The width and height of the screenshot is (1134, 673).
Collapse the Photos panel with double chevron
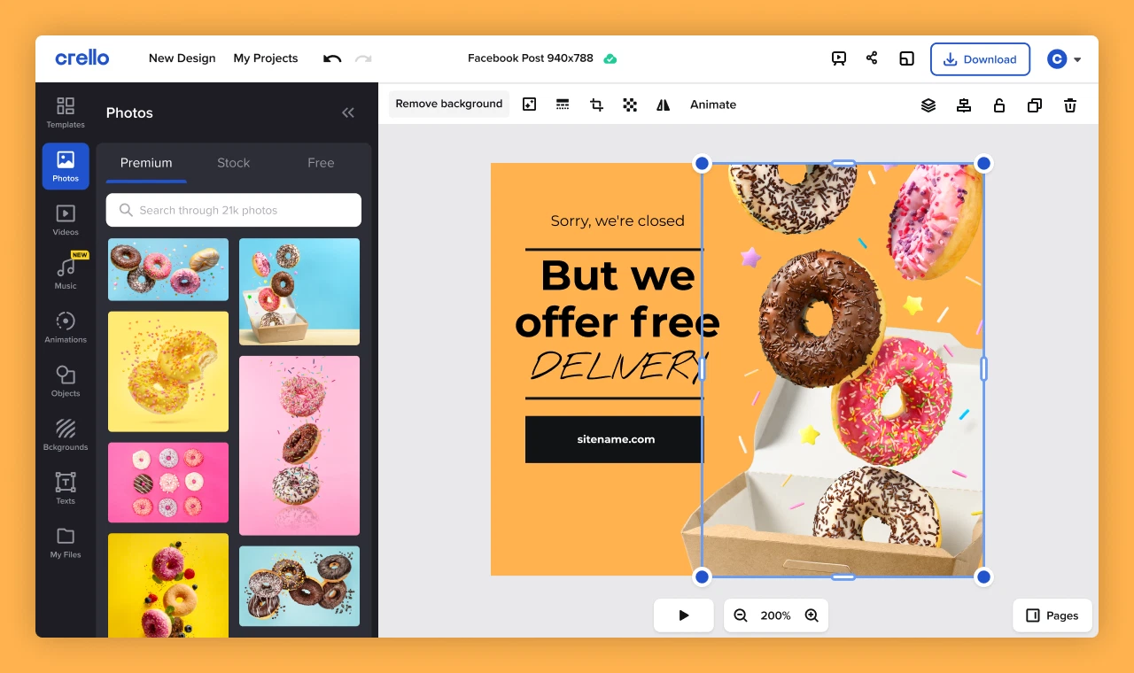pyautogui.click(x=348, y=112)
